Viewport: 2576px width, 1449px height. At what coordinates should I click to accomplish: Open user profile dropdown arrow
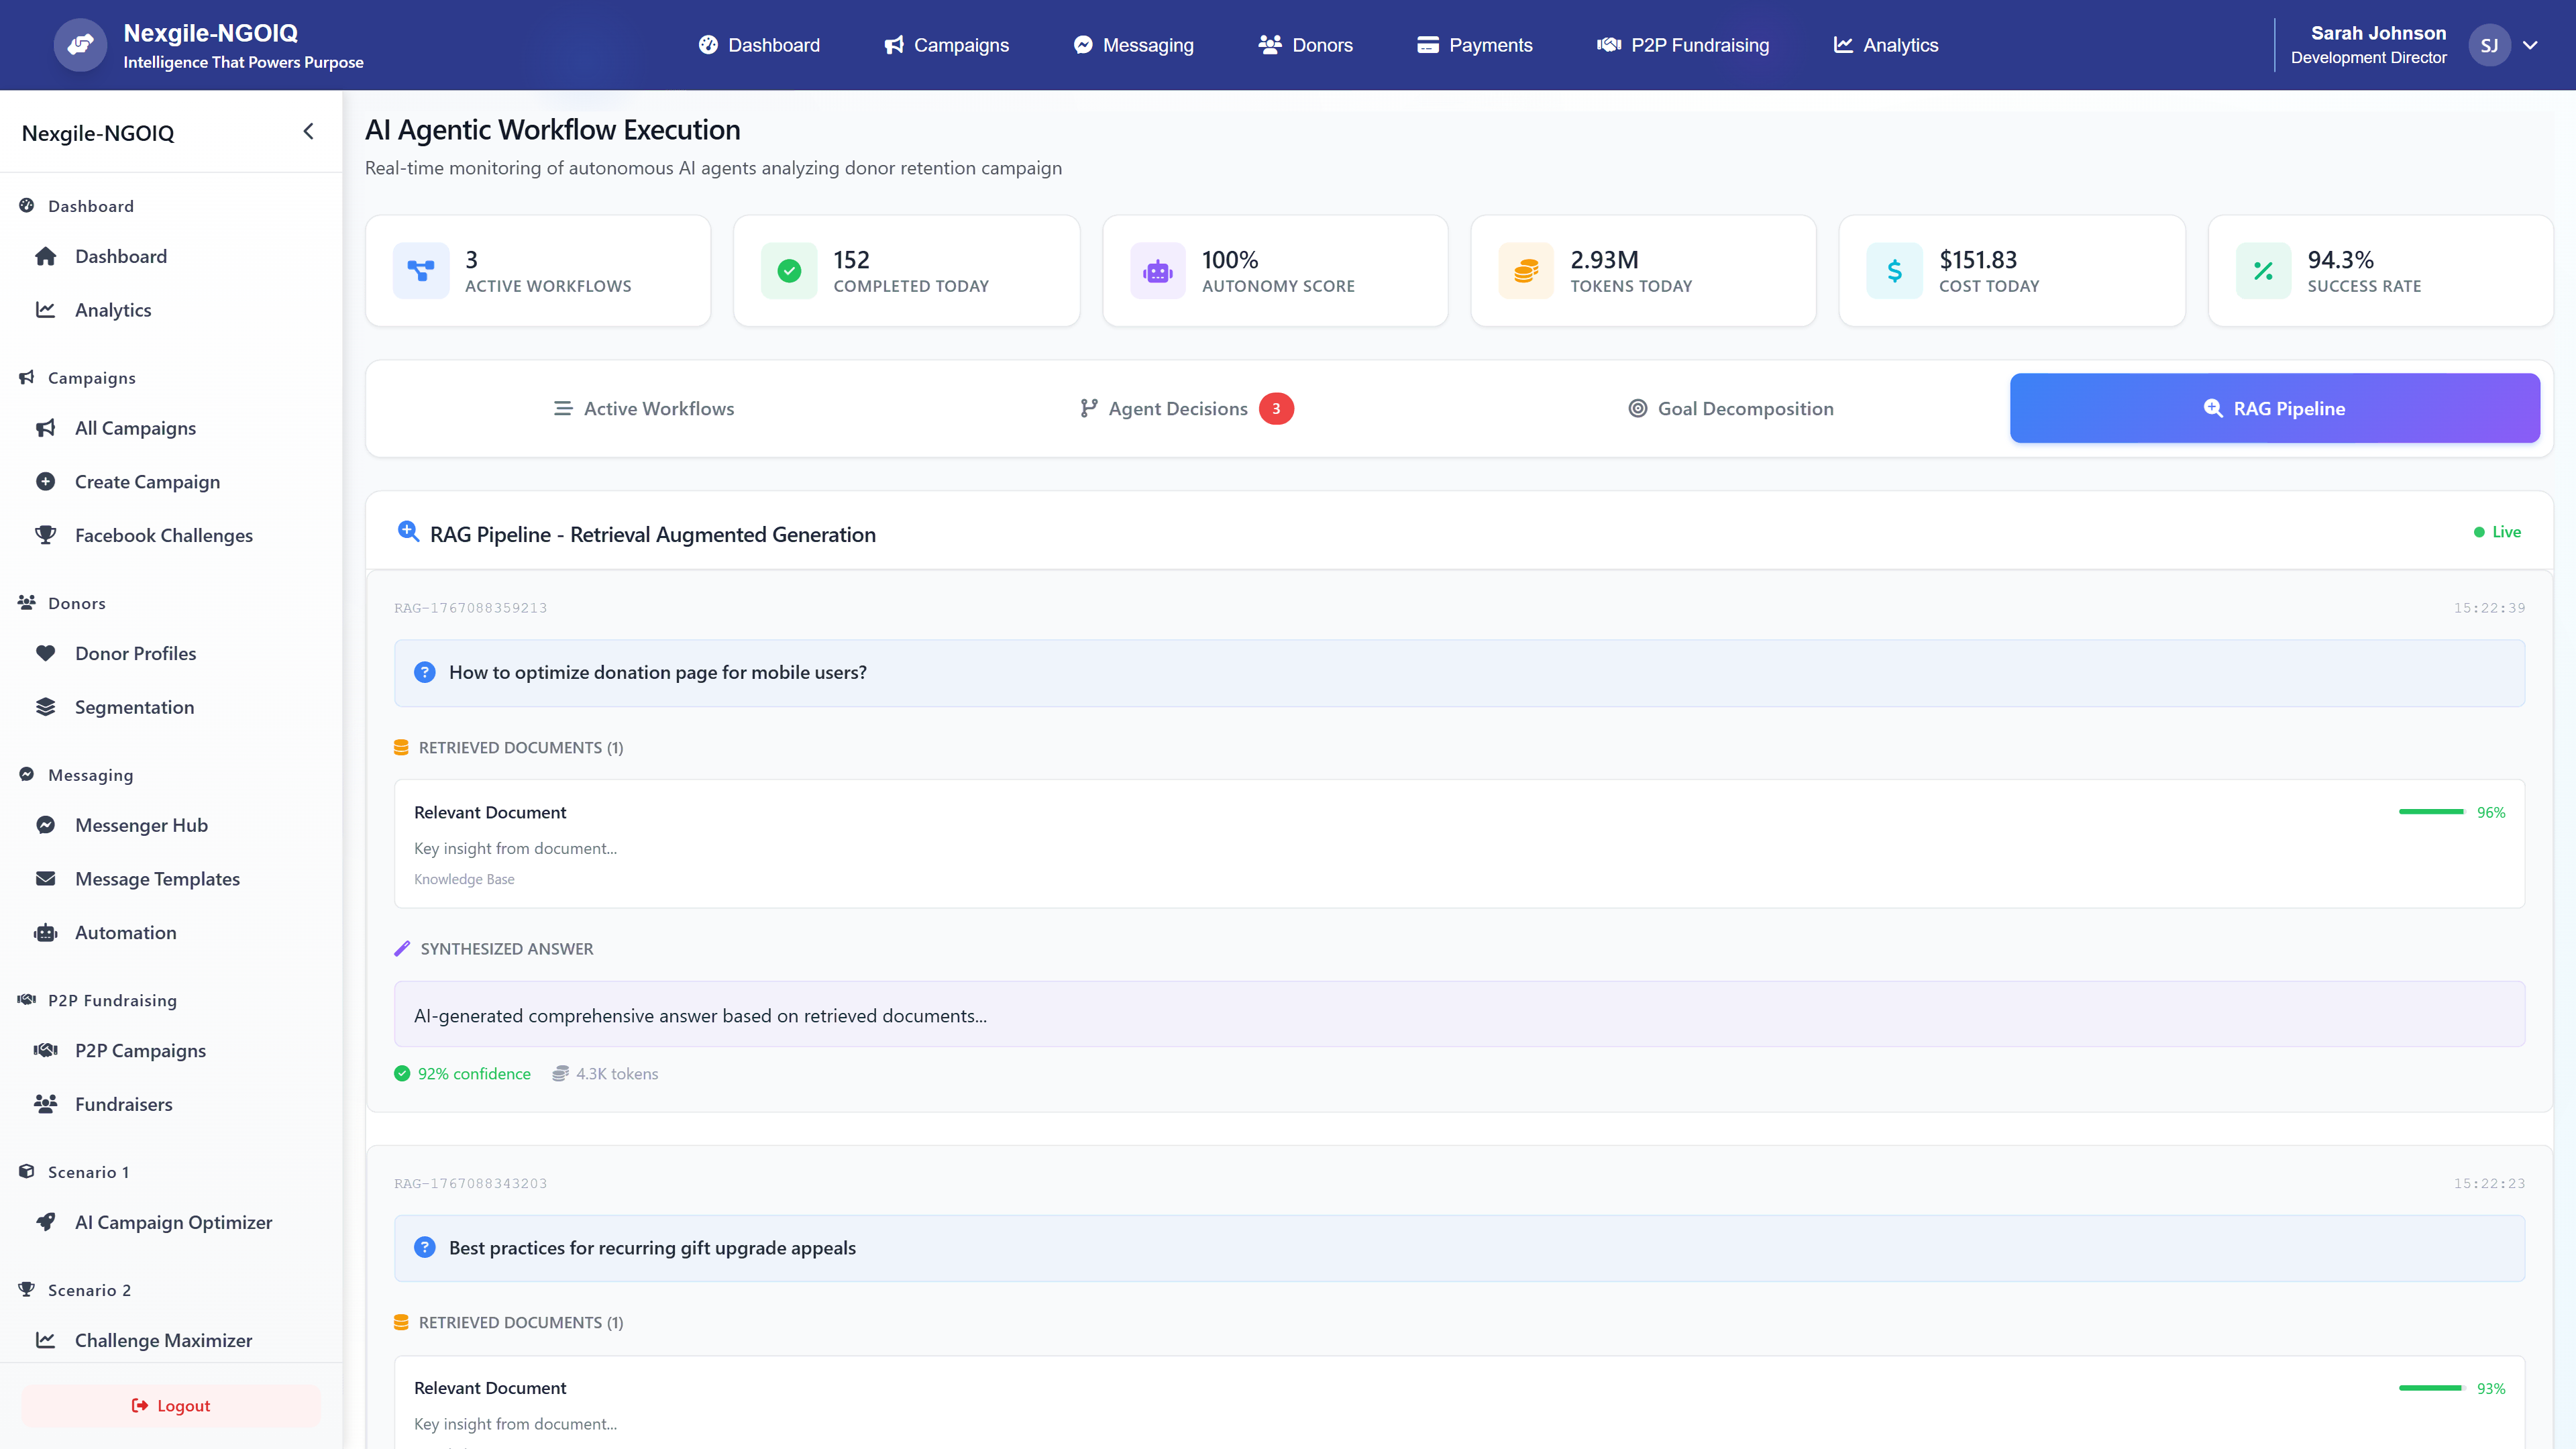click(x=2530, y=45)
